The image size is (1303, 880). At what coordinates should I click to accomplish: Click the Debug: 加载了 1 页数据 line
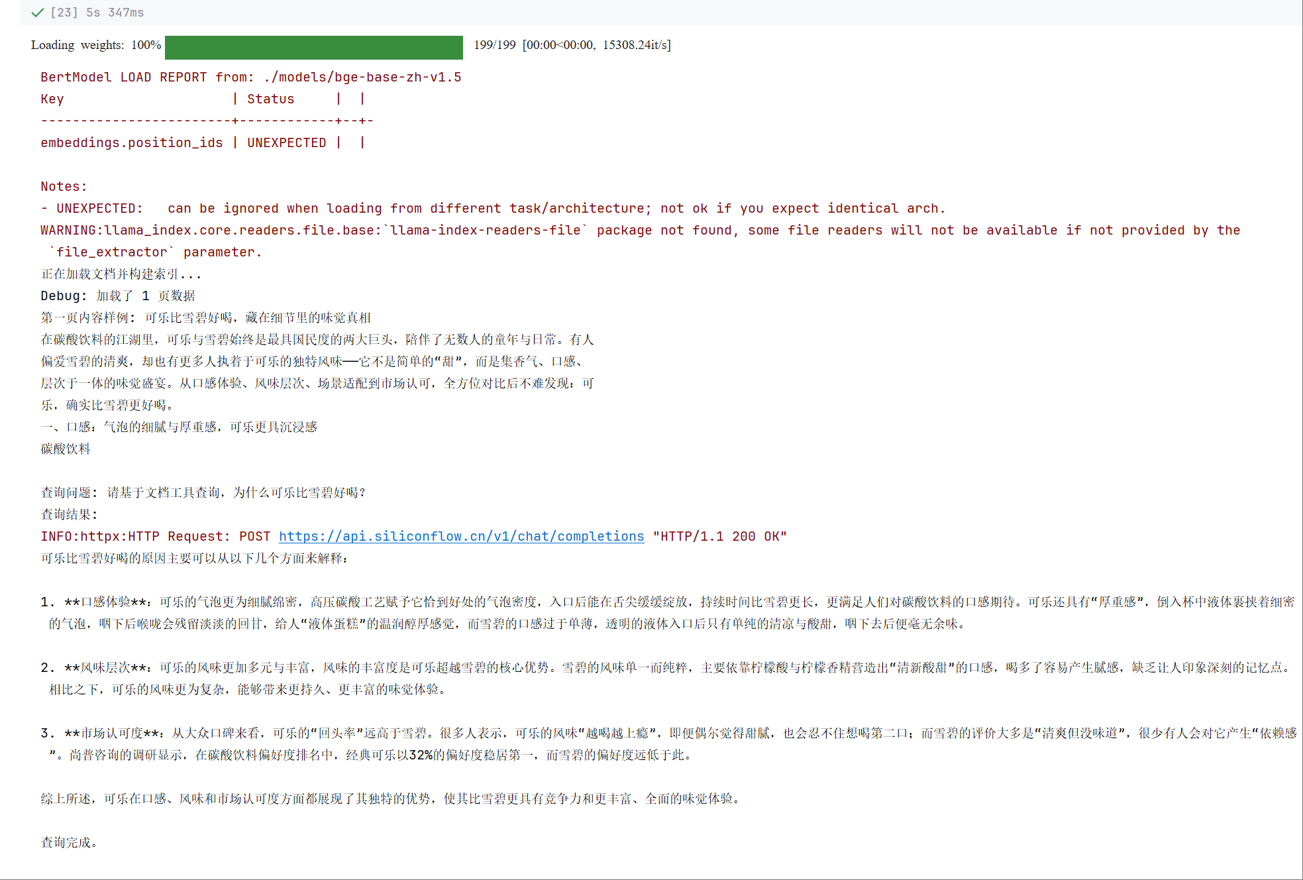click(x=118, y=296)
